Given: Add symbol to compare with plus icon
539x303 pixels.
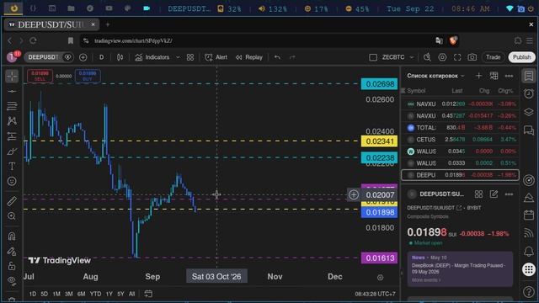Looking at the screenshot, I should click(83, 57).
